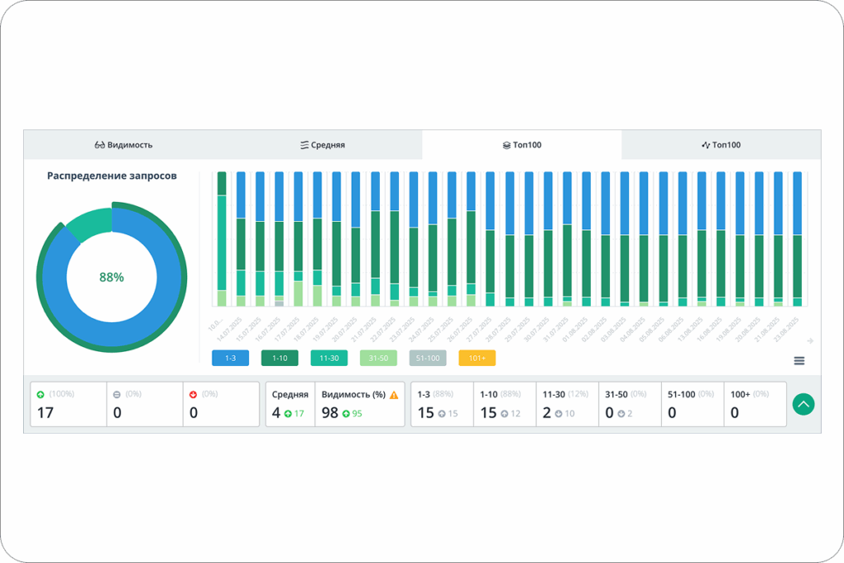Click the layers icon on active Топ100 tab
The height and width of the screenshot is (563, 844).
(x=507, y=145)
